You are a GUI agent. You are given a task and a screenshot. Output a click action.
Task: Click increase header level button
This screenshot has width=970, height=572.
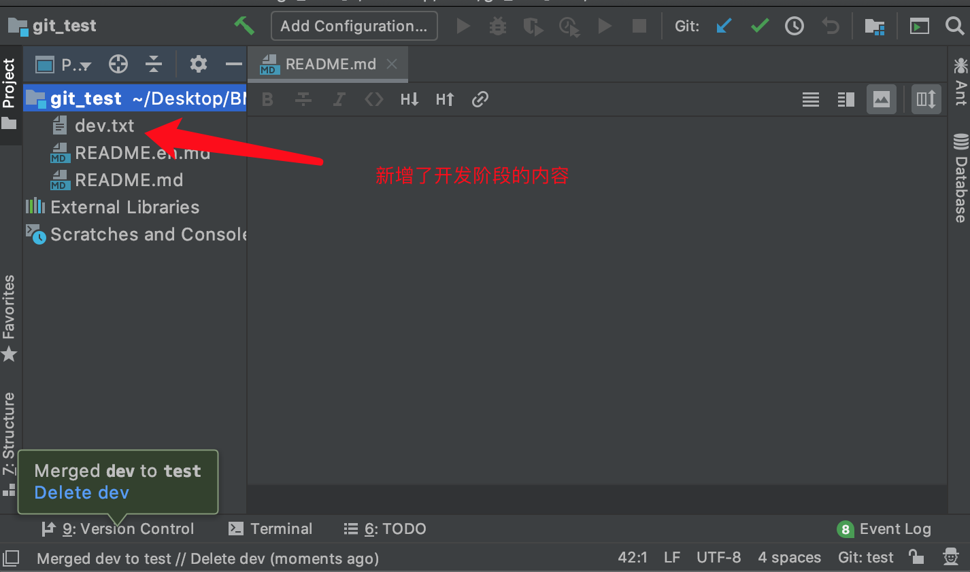445,99
